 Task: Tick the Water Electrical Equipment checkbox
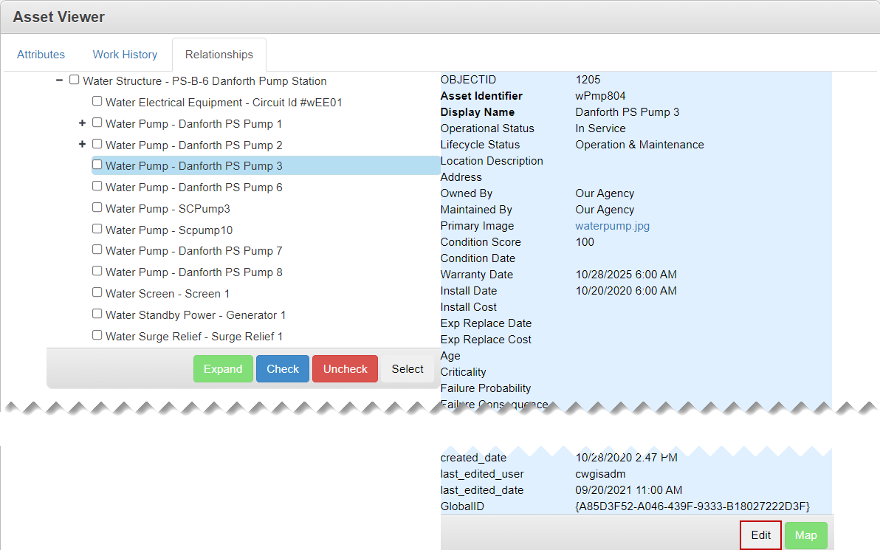97,101
